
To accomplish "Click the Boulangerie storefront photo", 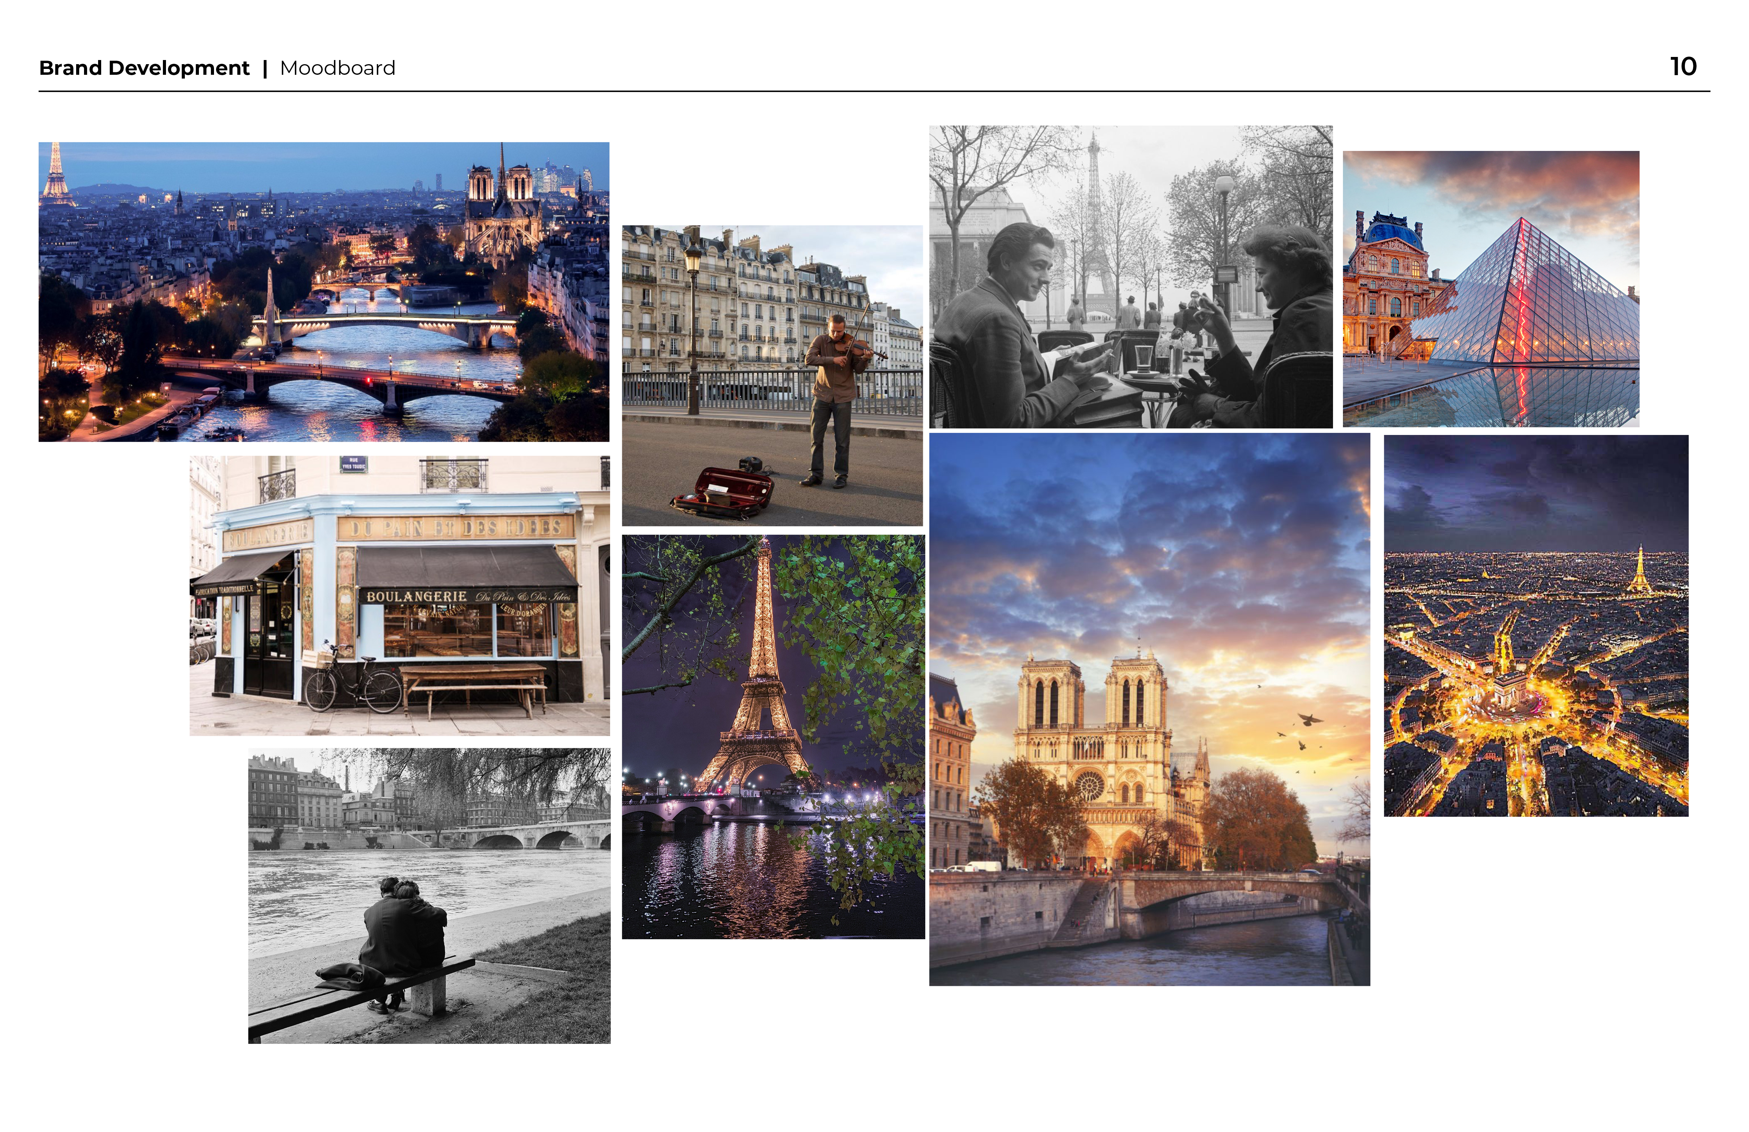I will (x=399, y=596).
